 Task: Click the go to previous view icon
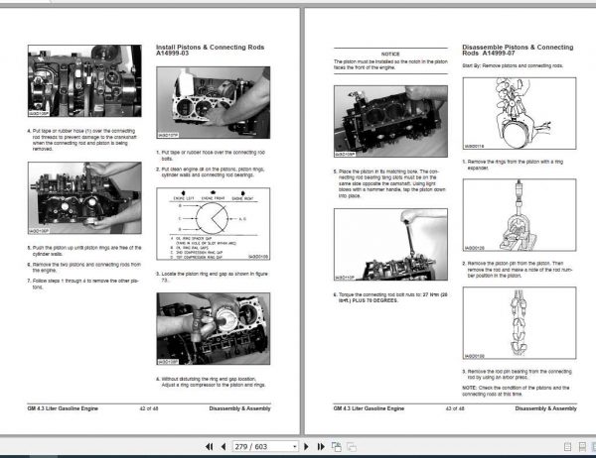[337, 447]
